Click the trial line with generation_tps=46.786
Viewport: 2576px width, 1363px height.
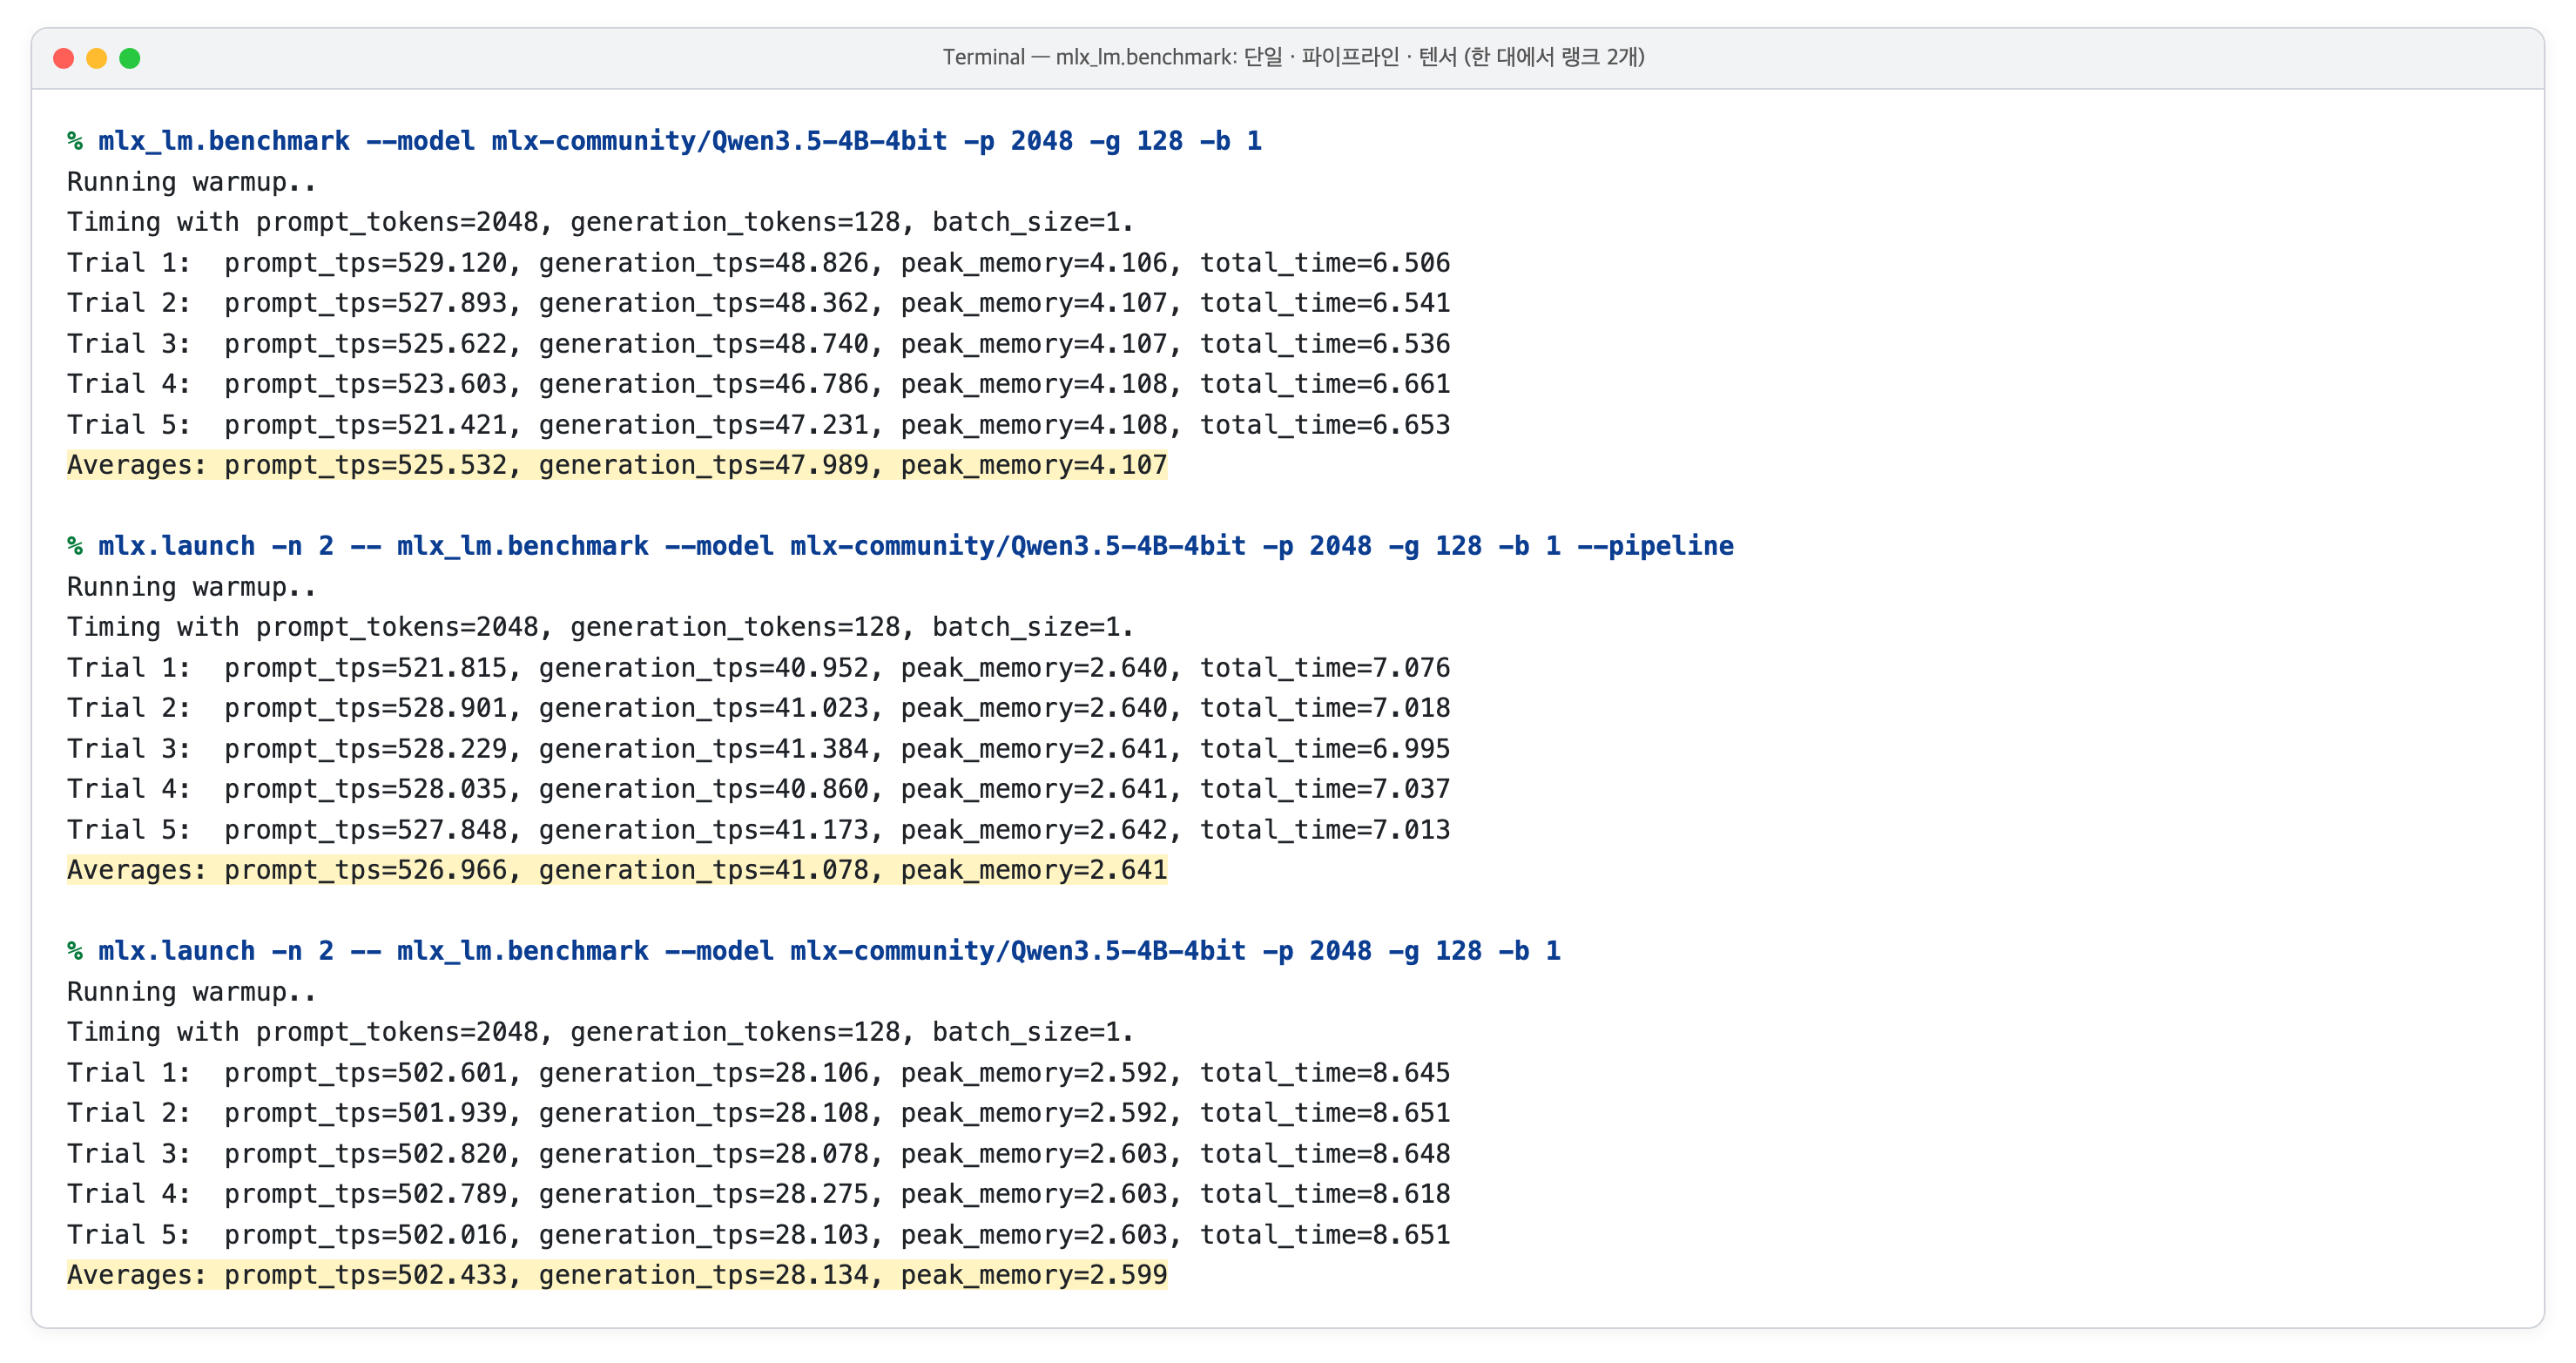click(x=758, y=384)
